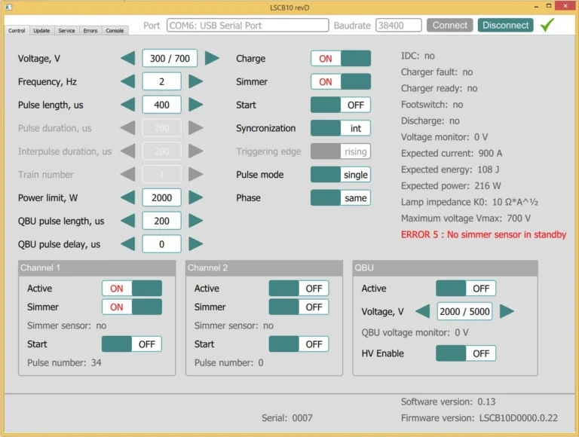Screen dimensions: 579x437
Task: Turn off Channel 1 Active switch
Action: point(132,289)
